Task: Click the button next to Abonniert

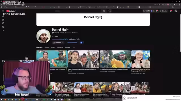Action: click(x=72, y=43)
